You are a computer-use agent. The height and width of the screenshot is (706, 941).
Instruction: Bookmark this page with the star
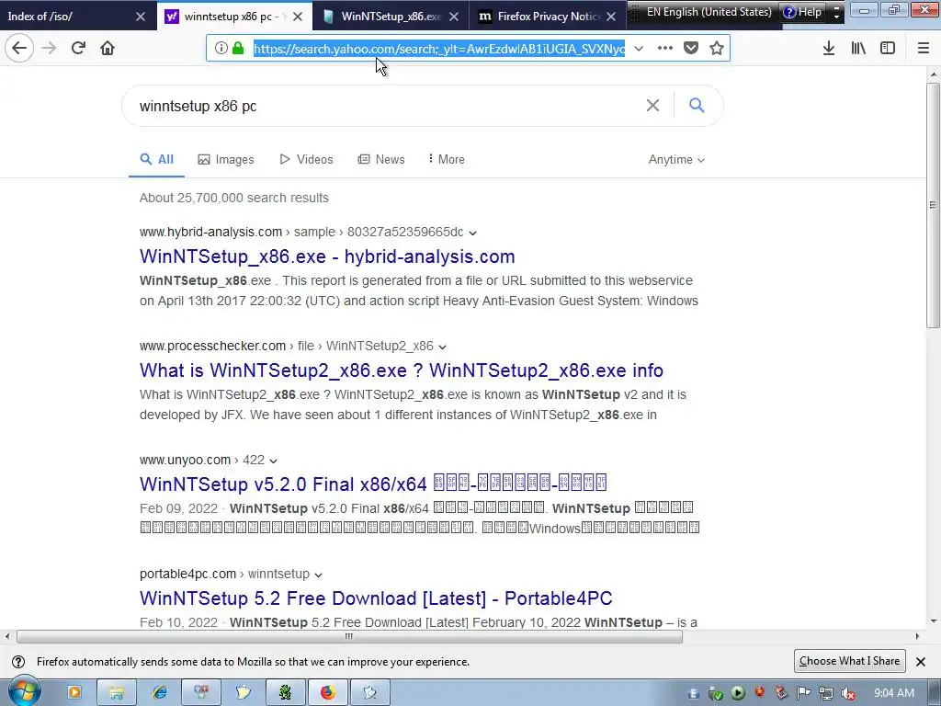point(717,48)
